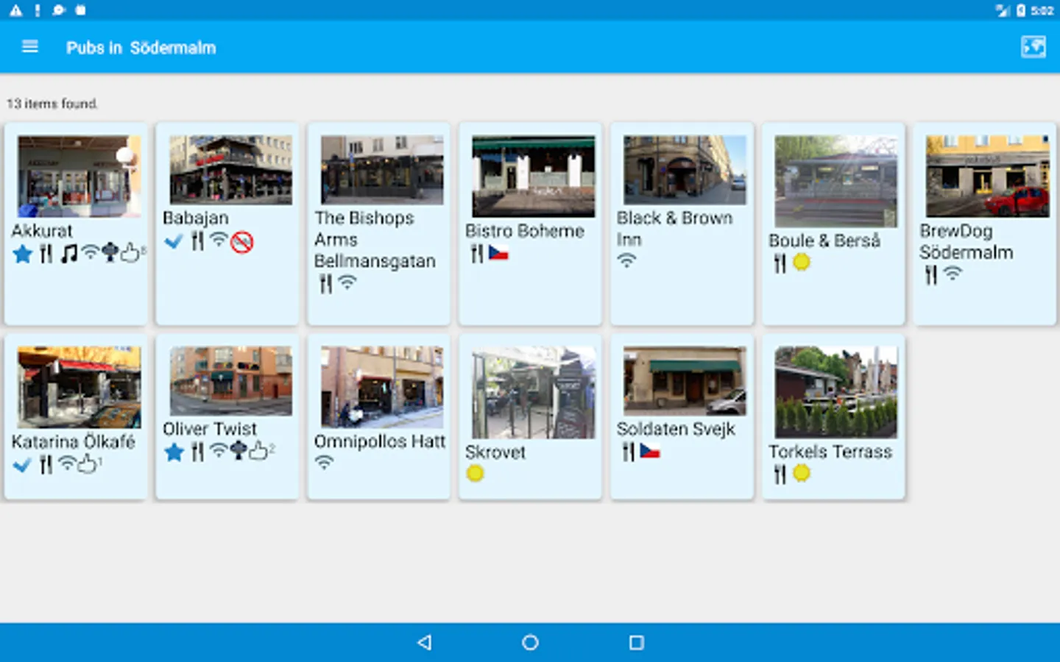The image size is (1060, 662).
Task: Open the Skrovet photo thumbnail
Action: coord(534,393)
